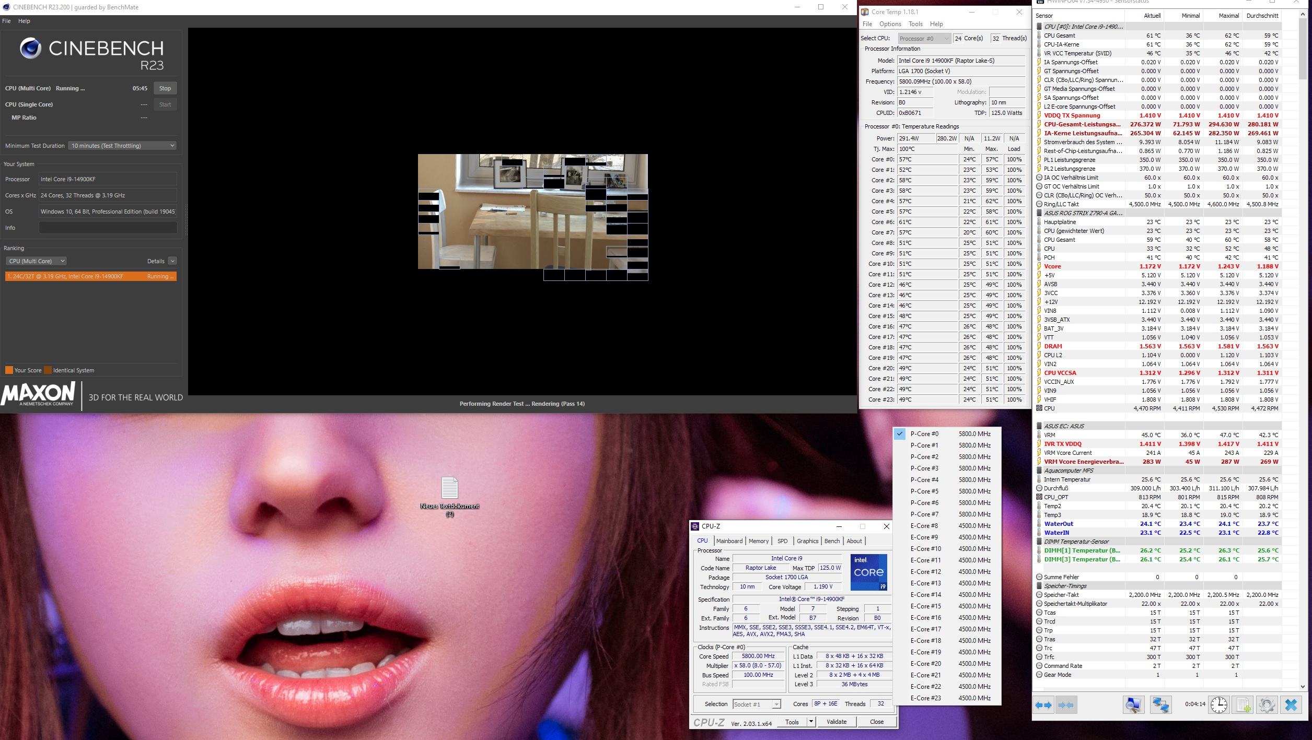Switch to CPU-Z Mainboard tab

(x=729, y=541)
